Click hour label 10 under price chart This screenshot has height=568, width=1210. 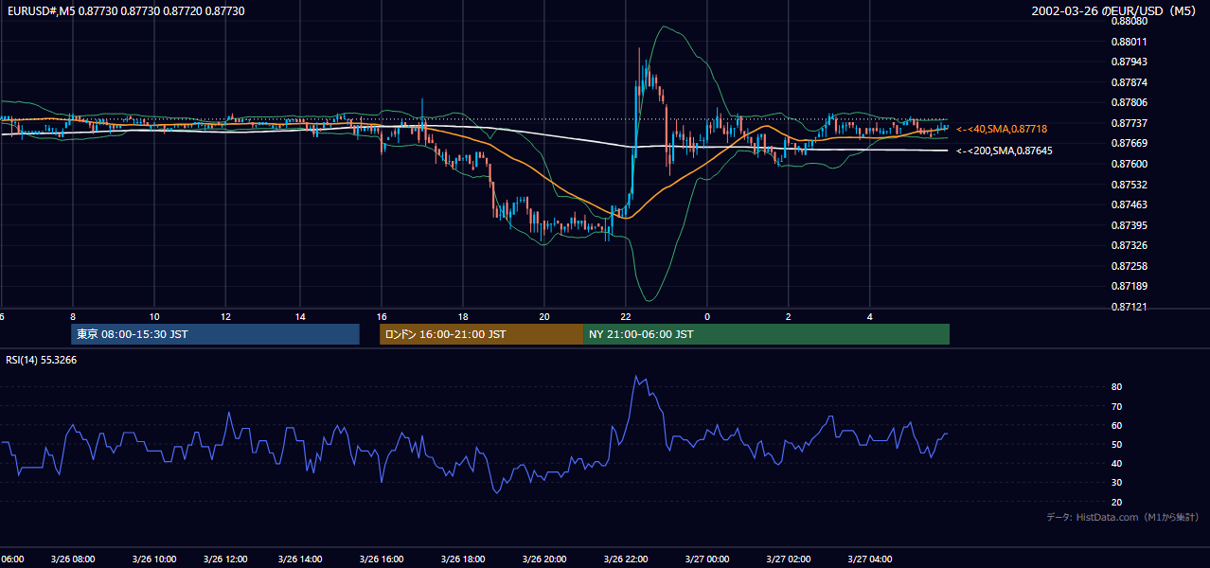point(153,316)
